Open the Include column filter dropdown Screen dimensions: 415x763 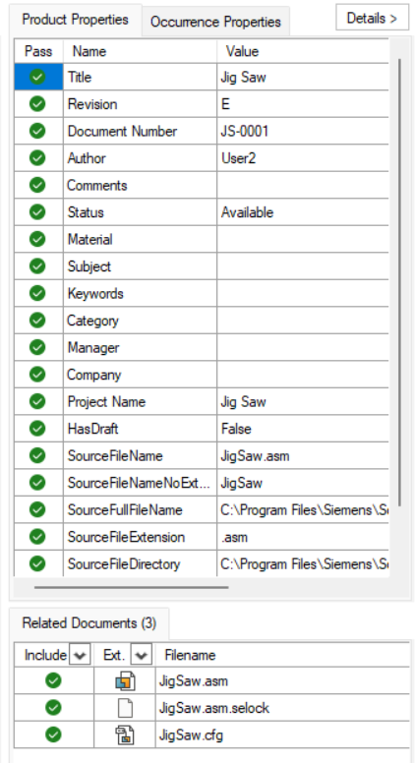coord(80,655)
